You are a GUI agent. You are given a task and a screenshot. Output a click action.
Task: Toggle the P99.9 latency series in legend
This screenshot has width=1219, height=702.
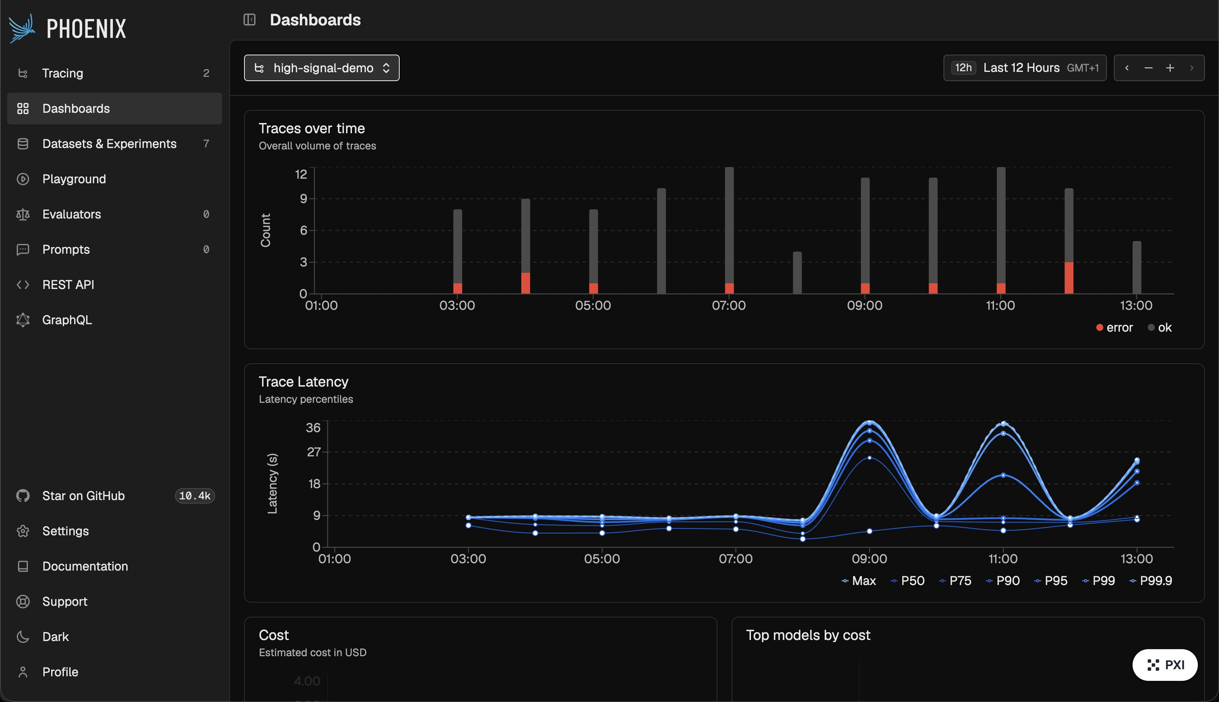pos(1151,581)
